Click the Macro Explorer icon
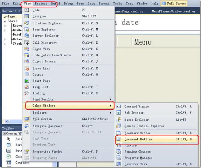The image size is (201, 168). point(119,120)
